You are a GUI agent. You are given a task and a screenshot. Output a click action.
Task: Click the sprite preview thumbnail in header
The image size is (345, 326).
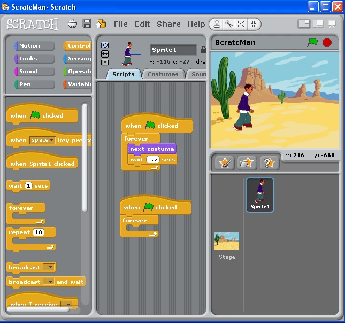(x=128, y=54)
